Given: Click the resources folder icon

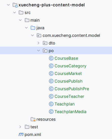Looking at the screenshot, I should (x=33, y=119).
